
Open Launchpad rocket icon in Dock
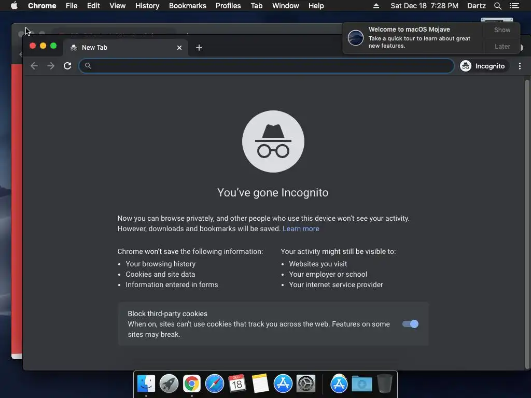(x=169, y=384)
